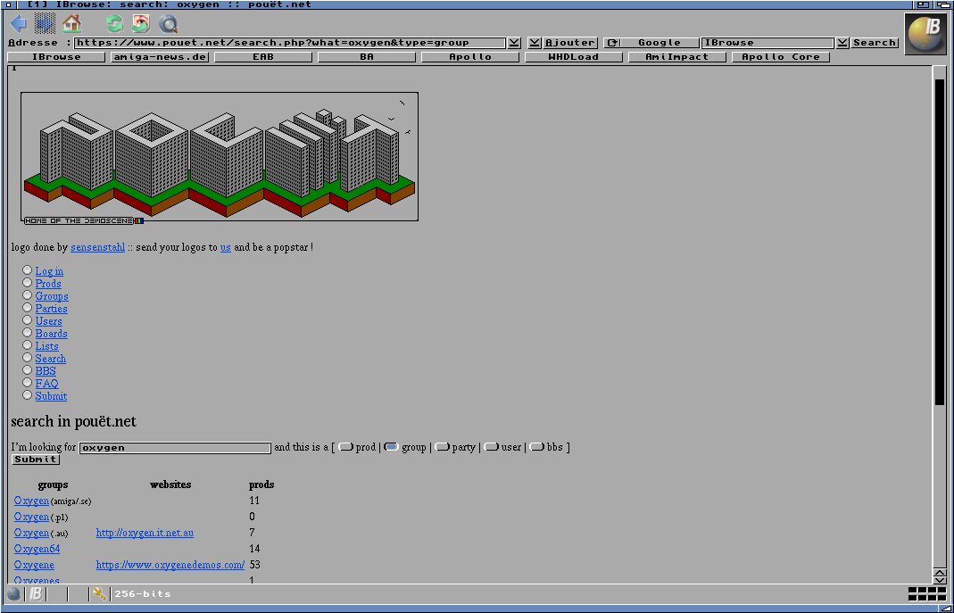Viewport: 954px width, 613px height.
Task: Open the Search menu link
Action: pos(51,359)
